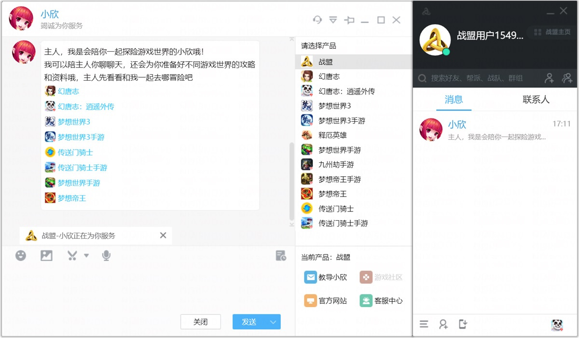Open chat history record icon

(x=281, y=255)
